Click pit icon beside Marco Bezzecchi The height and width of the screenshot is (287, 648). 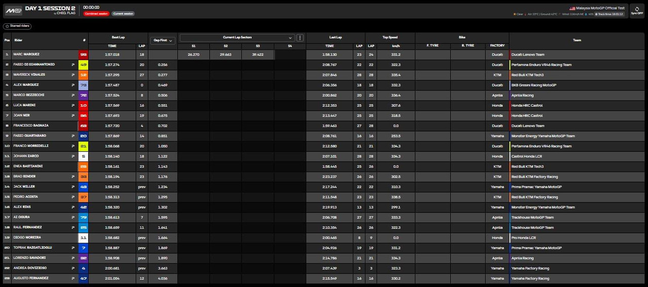pos(73,95)
